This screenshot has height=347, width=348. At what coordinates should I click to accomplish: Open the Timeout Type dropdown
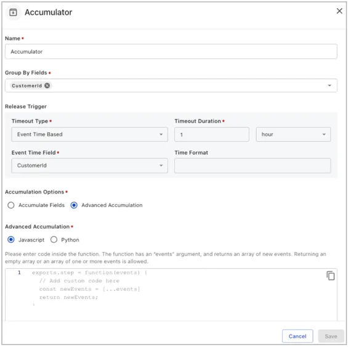(x=90, y=134)
